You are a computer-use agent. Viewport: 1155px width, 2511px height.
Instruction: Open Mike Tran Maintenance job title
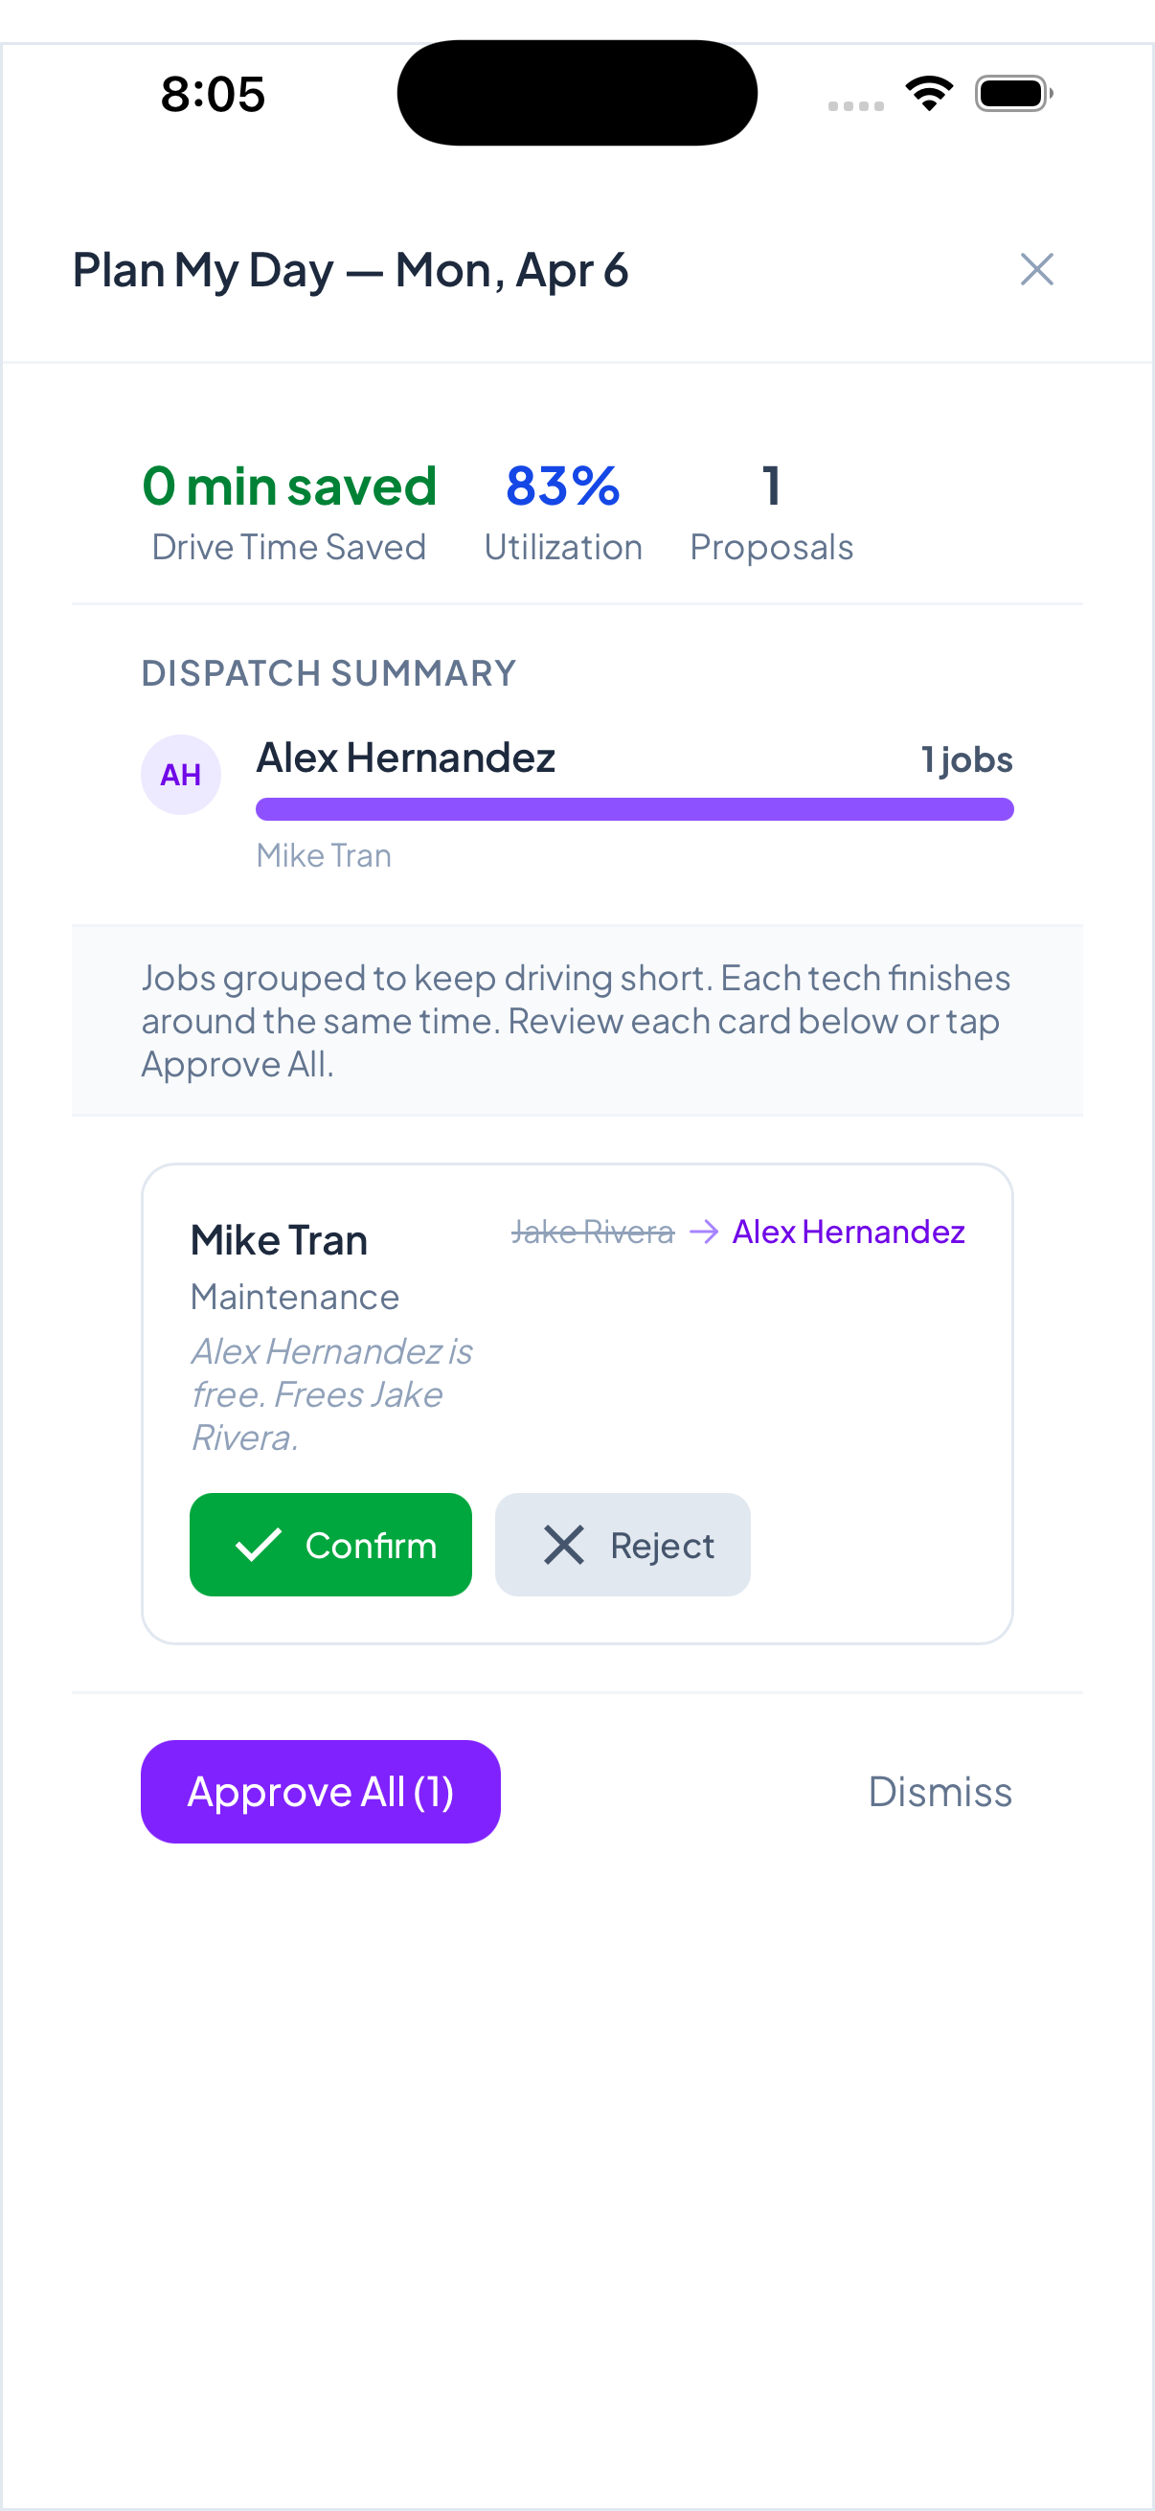click(279, 1241)
